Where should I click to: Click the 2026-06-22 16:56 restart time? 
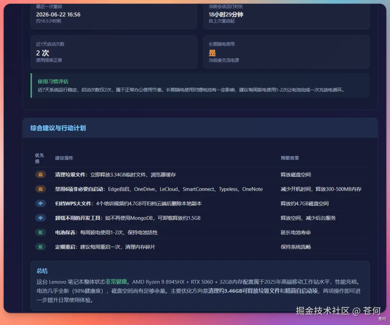58,14
